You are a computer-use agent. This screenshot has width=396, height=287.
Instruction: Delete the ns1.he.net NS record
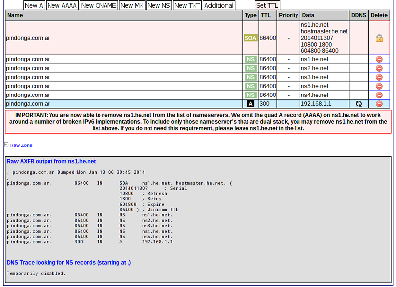tap(379, 59)
